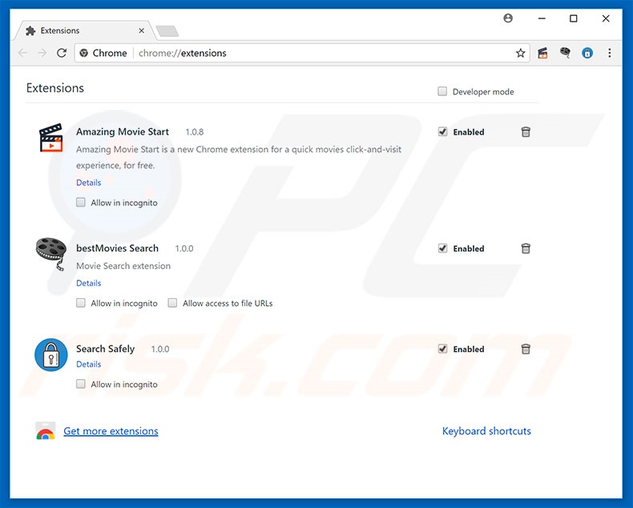The width and height of the screenshot is (633, 508).
Task: Disable bestMovies Search extension
Action: tap(442, 248)
